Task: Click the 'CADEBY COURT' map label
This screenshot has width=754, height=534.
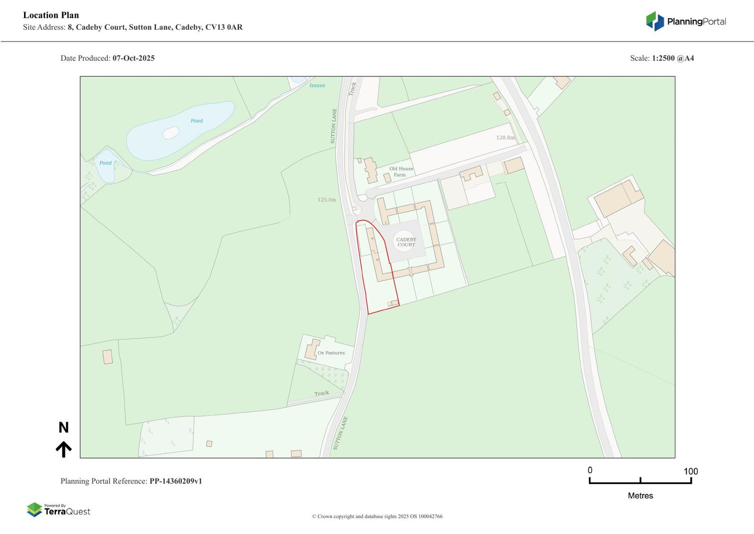Action: (x=406, y=242)
